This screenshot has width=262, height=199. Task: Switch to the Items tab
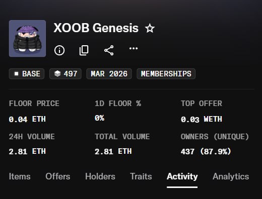20,176
